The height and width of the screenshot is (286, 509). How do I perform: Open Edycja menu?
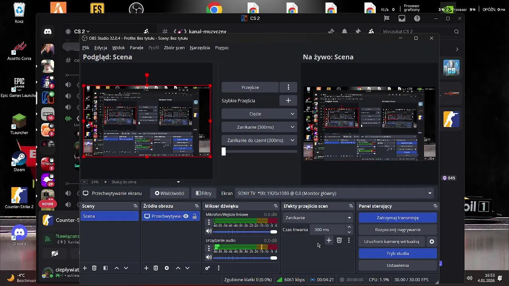(x=101, y=48)
